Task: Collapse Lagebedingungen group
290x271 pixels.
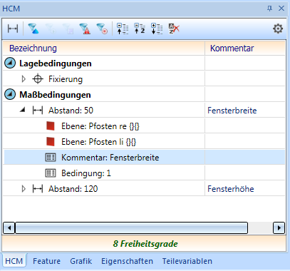Action: point(10,63)
